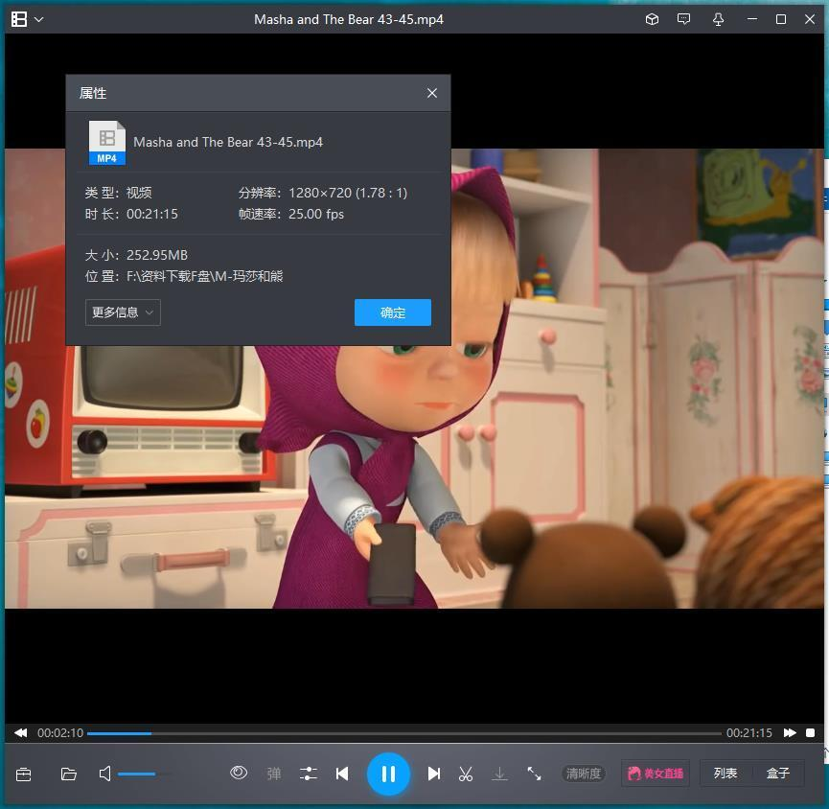
Task: Open the playback settings sliders icon
Action: coord(308,774)
